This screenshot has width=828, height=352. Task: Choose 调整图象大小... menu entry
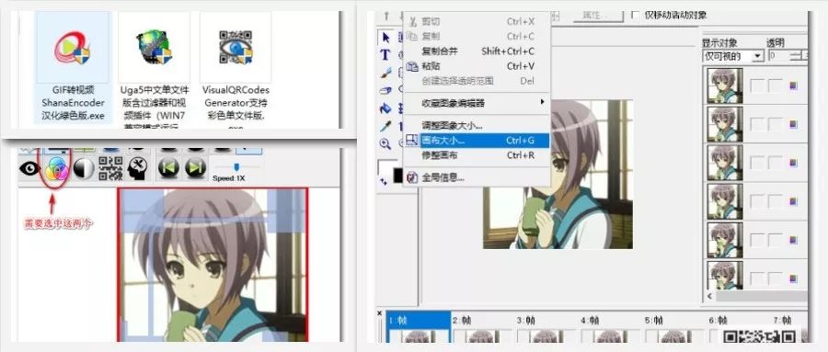click(x=477, y=126)
